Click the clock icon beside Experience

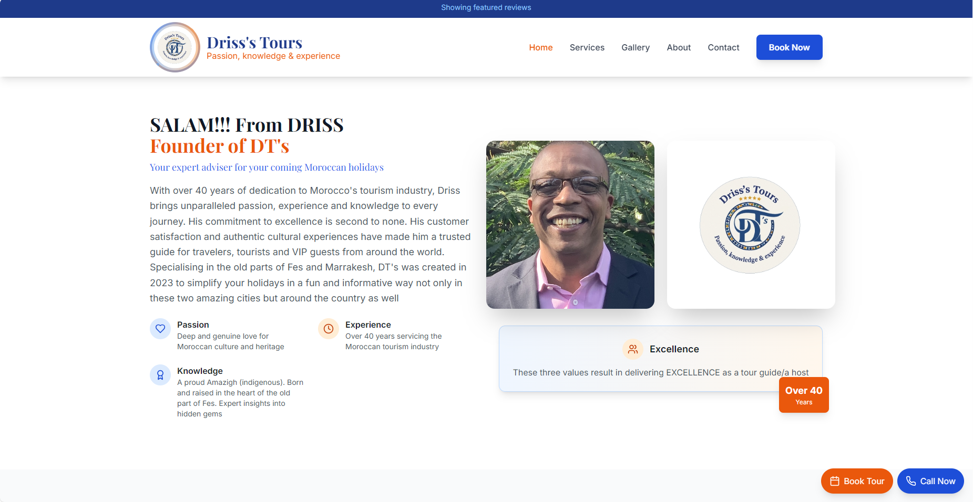click(328, 329)
